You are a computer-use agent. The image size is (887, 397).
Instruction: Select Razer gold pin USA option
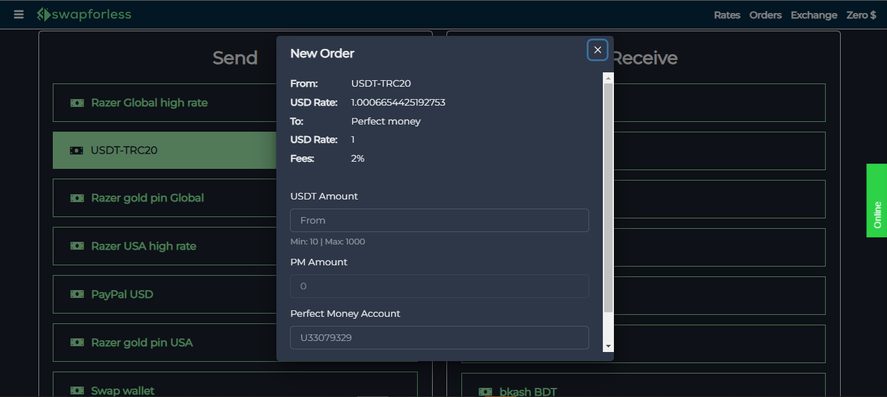(x=164, y=343)
